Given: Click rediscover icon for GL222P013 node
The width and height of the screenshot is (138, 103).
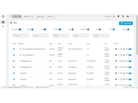Looking at the screenshot, I should (x=127, y=67).
